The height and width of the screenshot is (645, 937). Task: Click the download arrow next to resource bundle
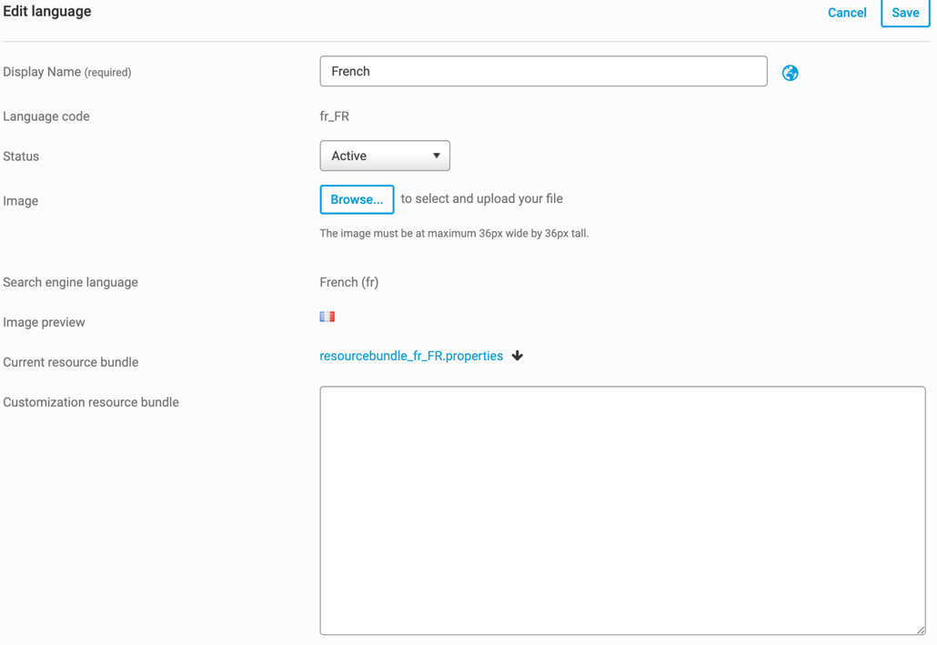coord(518,356)
